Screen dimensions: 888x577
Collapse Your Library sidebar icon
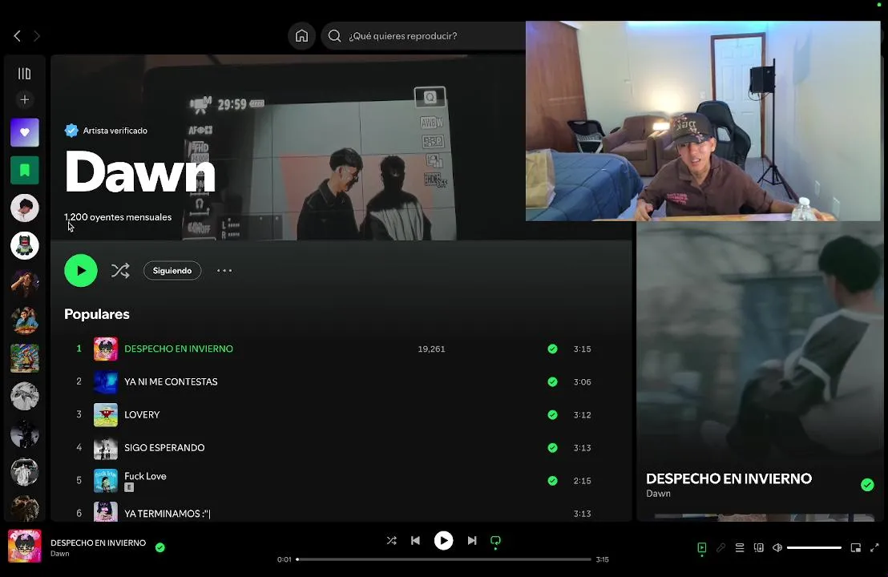coord(24,74)
